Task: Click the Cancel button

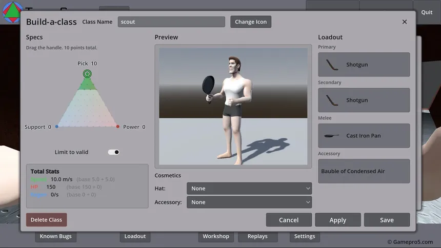Action: coord(289,220)
